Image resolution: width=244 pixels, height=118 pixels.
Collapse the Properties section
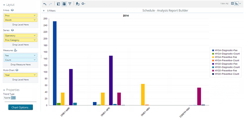(4, 90)
